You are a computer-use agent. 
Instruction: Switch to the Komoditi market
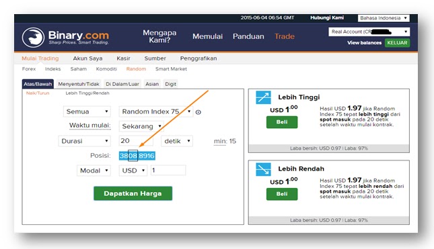pyautogui.click(x=106, y=69)
